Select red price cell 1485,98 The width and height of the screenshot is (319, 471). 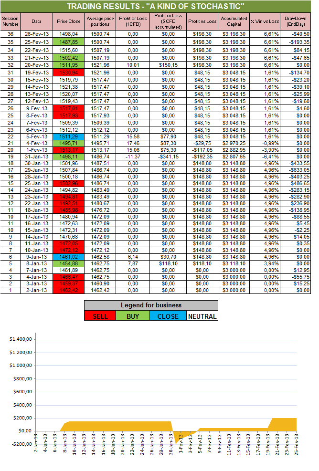[x=69, y=210]
